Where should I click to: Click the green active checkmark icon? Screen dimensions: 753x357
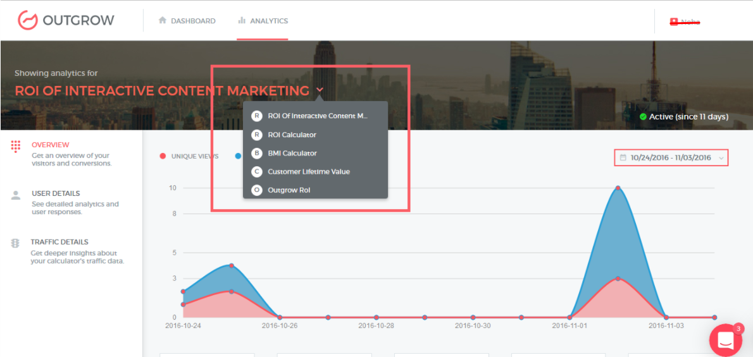[x=643, y=117]
